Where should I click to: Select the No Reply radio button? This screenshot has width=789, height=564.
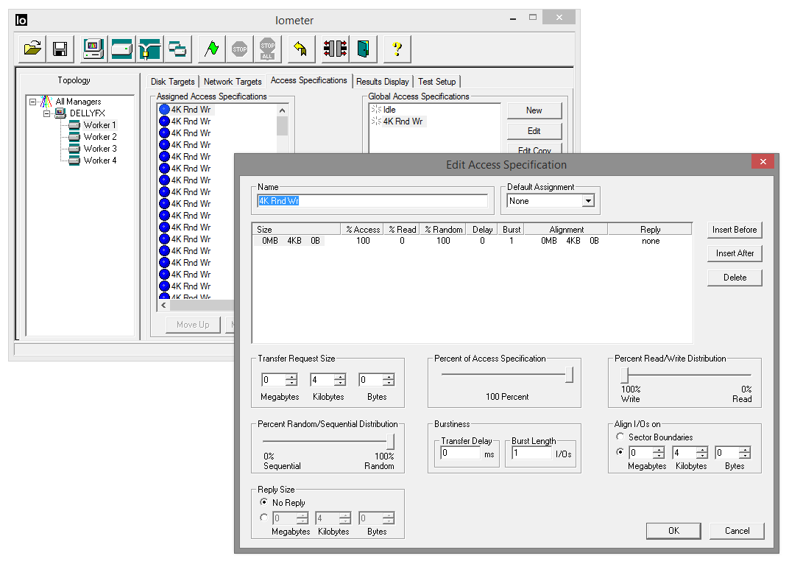coord(263,502)
